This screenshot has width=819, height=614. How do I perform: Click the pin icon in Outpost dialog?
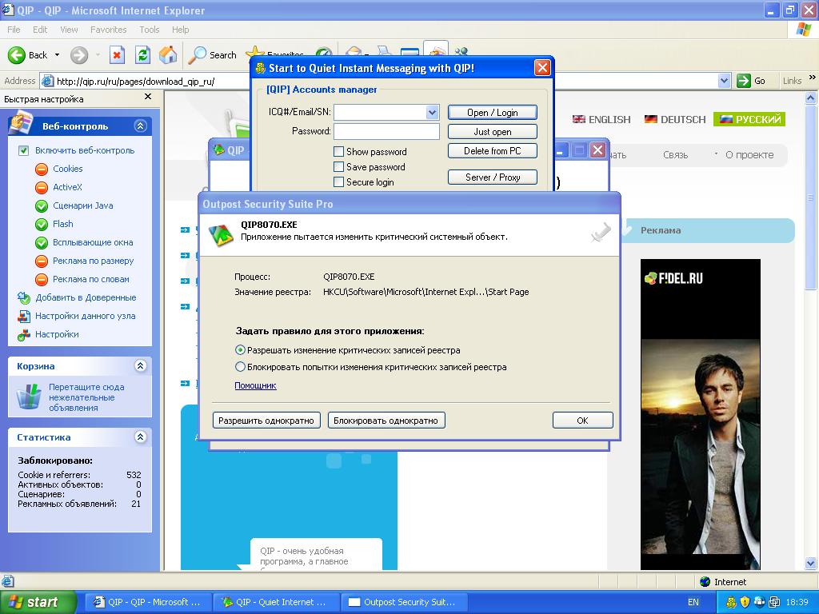pos(601,232)
